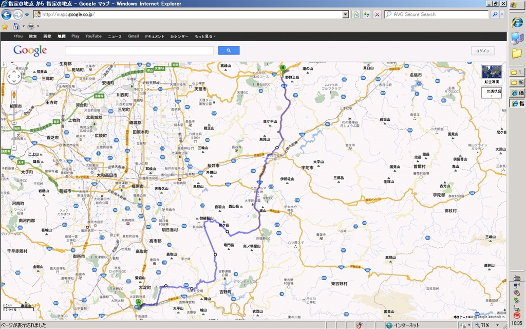The image size is (526, 329).
Task: Open ニュース in the Google bar
Action: coord(115,36)
